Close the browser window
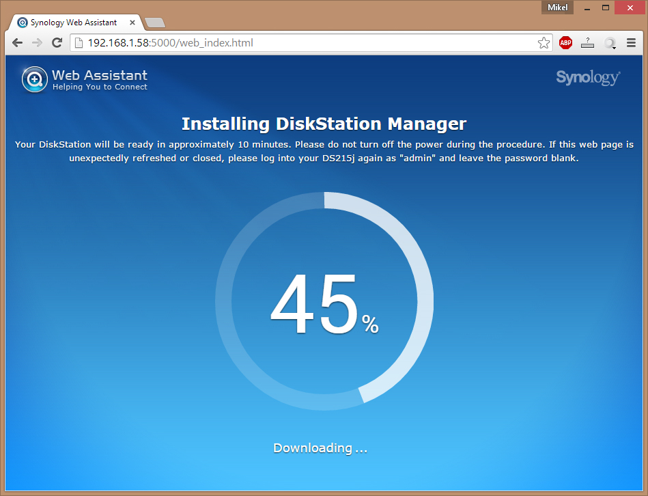648x496 pixels. pos(630,8)
